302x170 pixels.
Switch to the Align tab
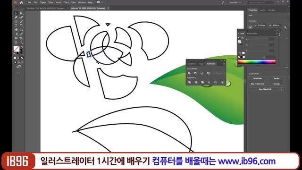[x=201, y=64]
